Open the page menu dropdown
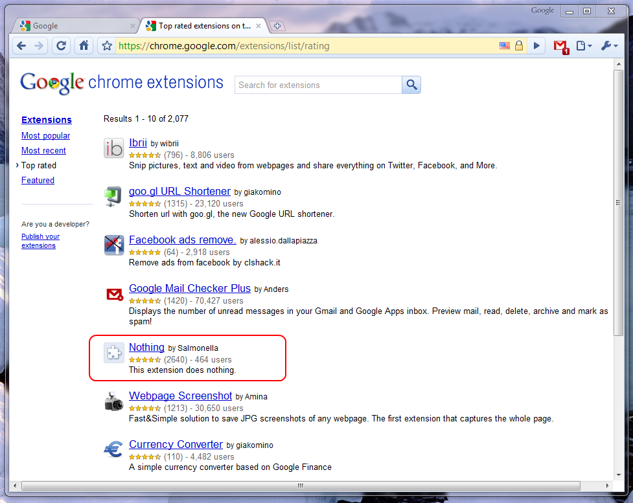 tap(584, 46)
